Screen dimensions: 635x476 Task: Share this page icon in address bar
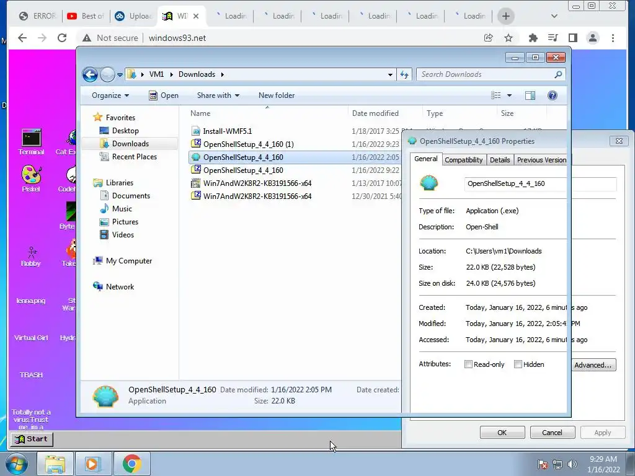489,38
